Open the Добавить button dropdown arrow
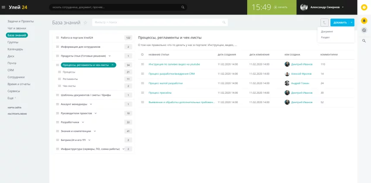 coord(352,22)
